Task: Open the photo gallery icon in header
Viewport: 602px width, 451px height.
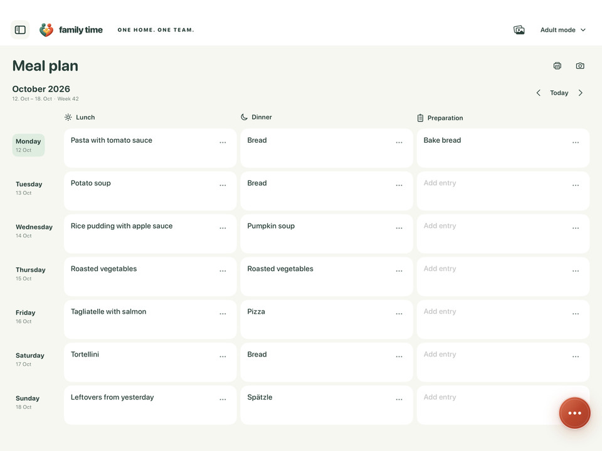Action: [519, 30]
